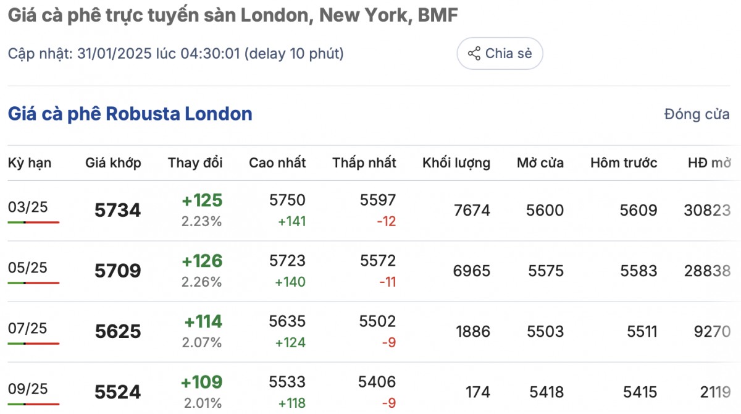Click the Thấp nhất column header

364,163
